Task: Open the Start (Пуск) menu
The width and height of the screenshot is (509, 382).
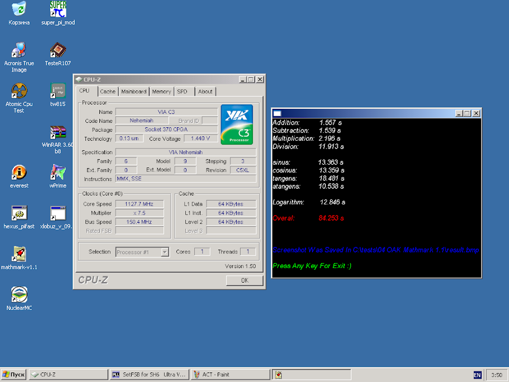Action: click(14, 375)
